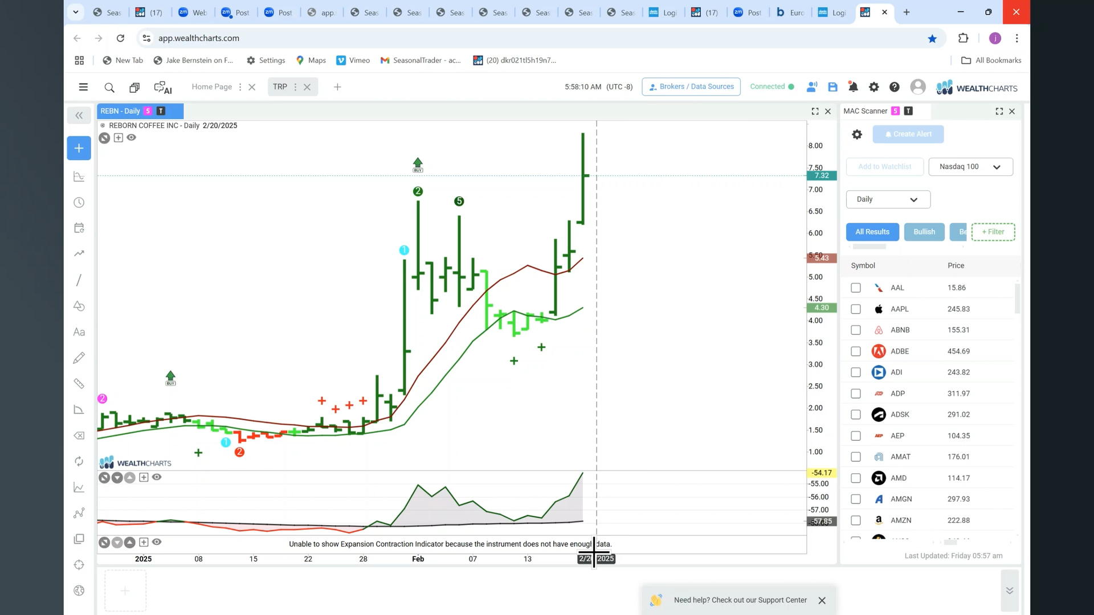Select the pencil drawing tool
The image size is (1094, 615).
click(x=79, y=358)
